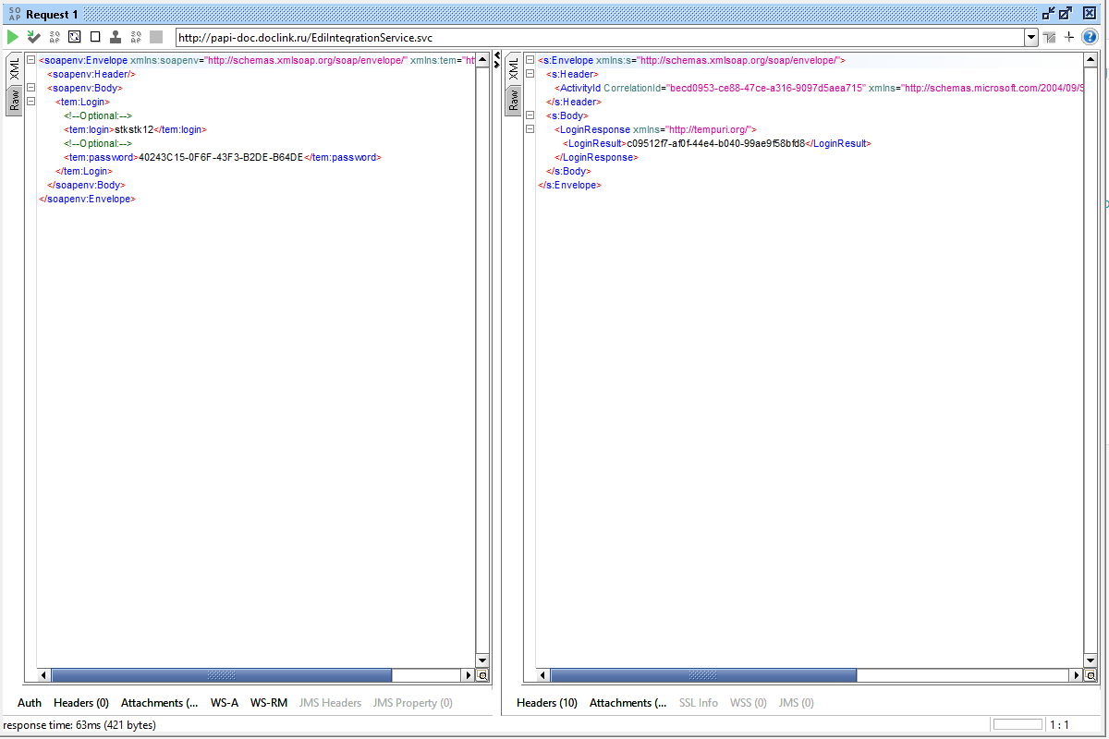The height and width of the screenshot is (739, 1109).
Task: Click magnifier corner icon in request editor
Action: 481,675
